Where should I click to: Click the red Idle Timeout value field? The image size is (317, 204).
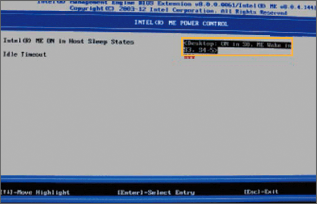coord(189,58)
